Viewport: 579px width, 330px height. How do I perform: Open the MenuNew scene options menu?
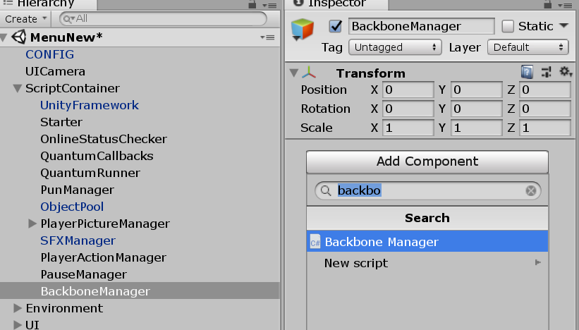click(x=267, y=37)
